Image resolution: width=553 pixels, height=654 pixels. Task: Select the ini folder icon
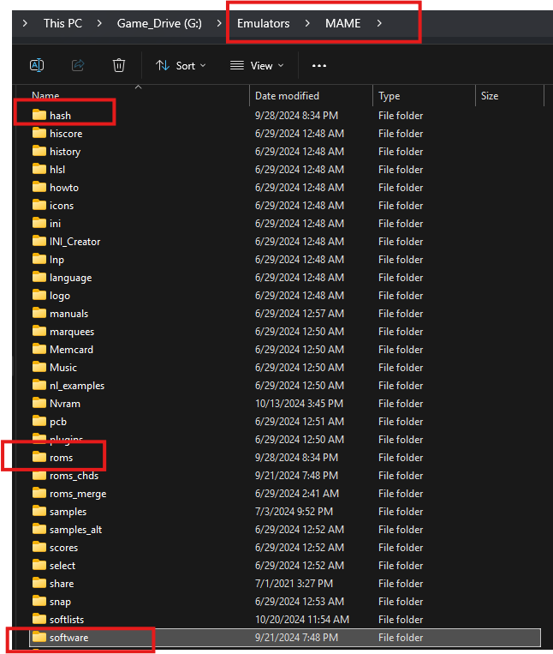pyautogui.click(x=39, y=223)
